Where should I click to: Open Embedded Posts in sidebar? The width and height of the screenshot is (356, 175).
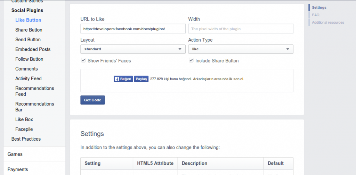33,49
